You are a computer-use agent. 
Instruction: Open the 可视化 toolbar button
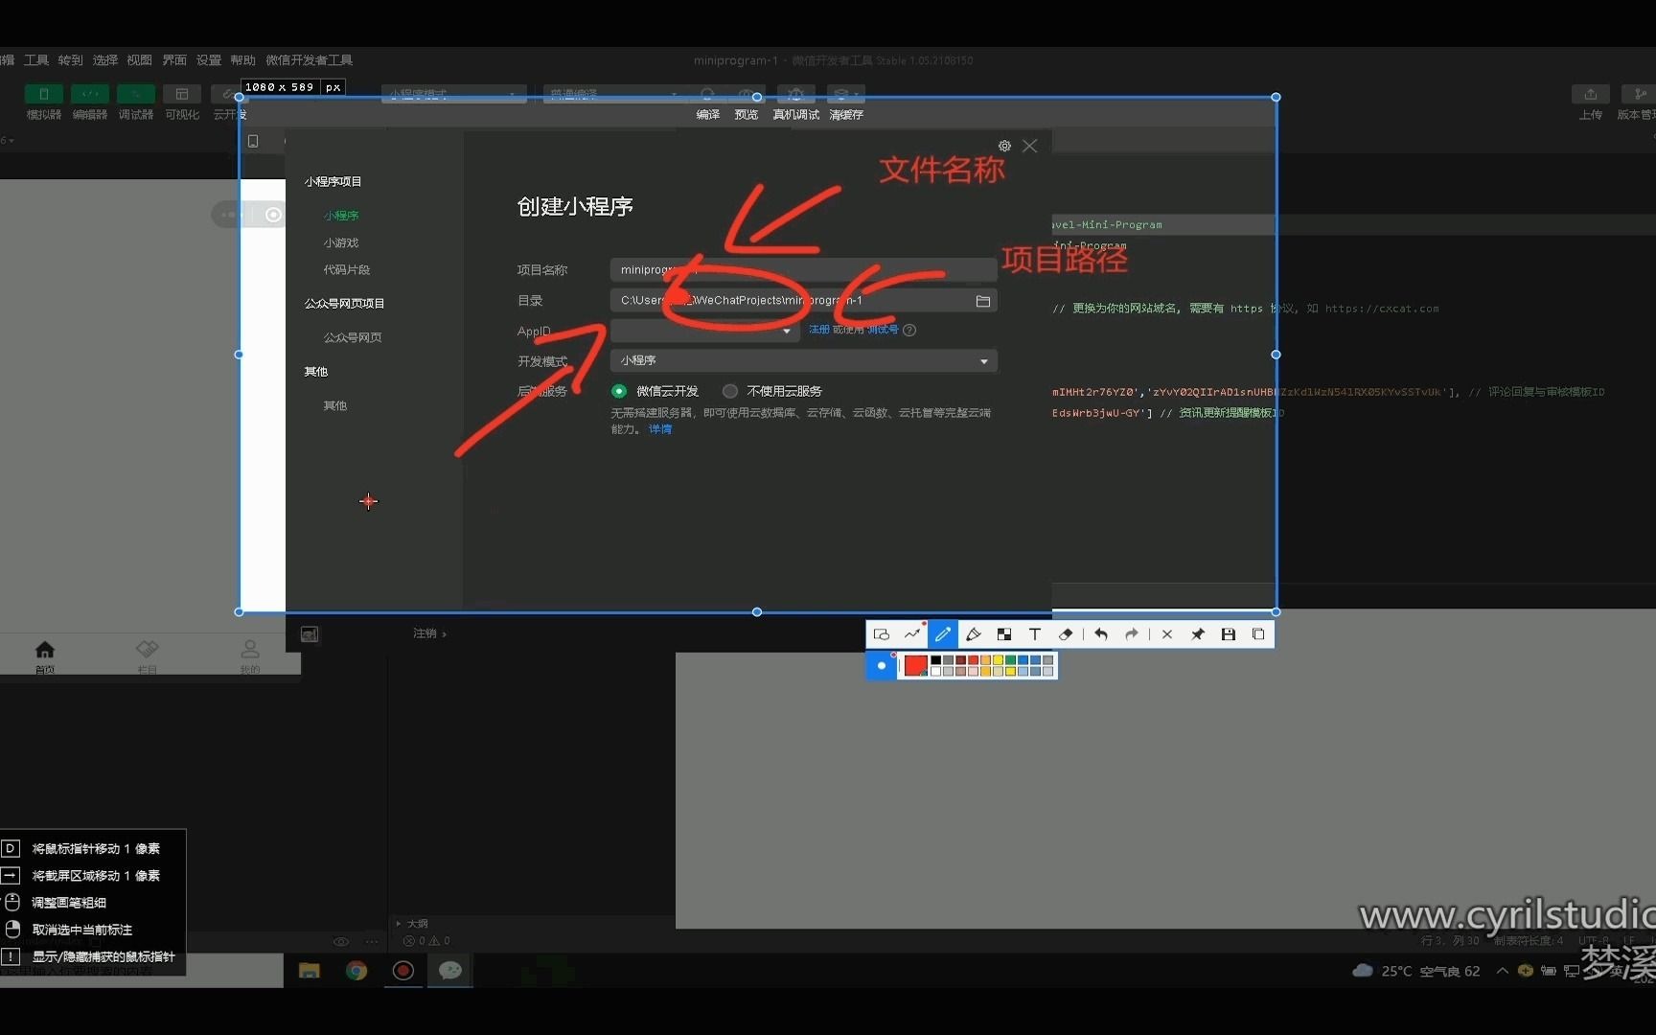(182, 94)
